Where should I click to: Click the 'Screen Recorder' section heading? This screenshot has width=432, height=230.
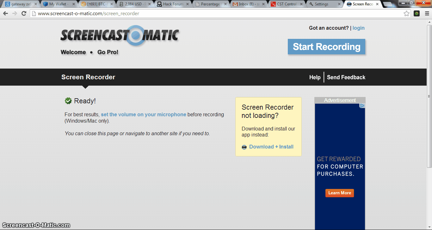(88, 77)
